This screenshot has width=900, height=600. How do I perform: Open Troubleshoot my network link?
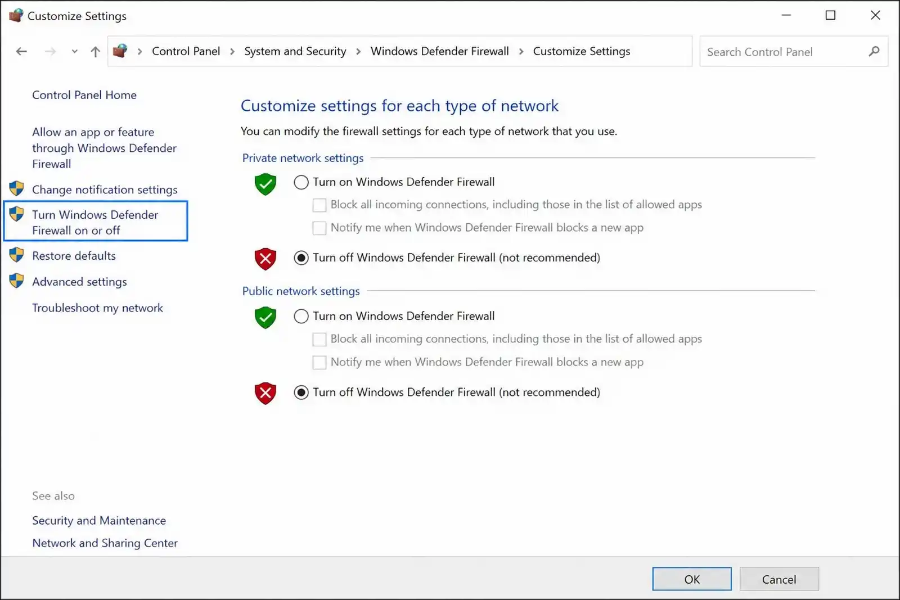[x=97, y=308]
